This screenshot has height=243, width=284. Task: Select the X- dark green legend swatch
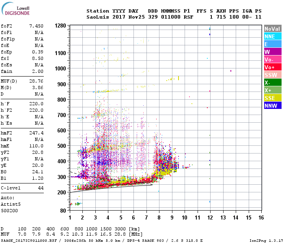273,83
